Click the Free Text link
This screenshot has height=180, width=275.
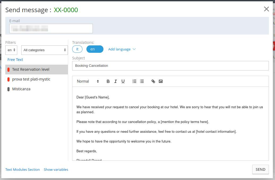[x=15, y=60]
